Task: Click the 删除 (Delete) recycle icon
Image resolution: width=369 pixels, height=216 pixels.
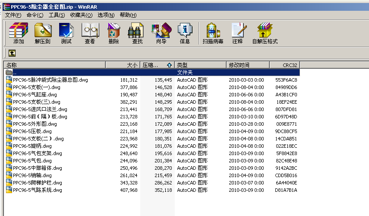Action: pos(114,33)
